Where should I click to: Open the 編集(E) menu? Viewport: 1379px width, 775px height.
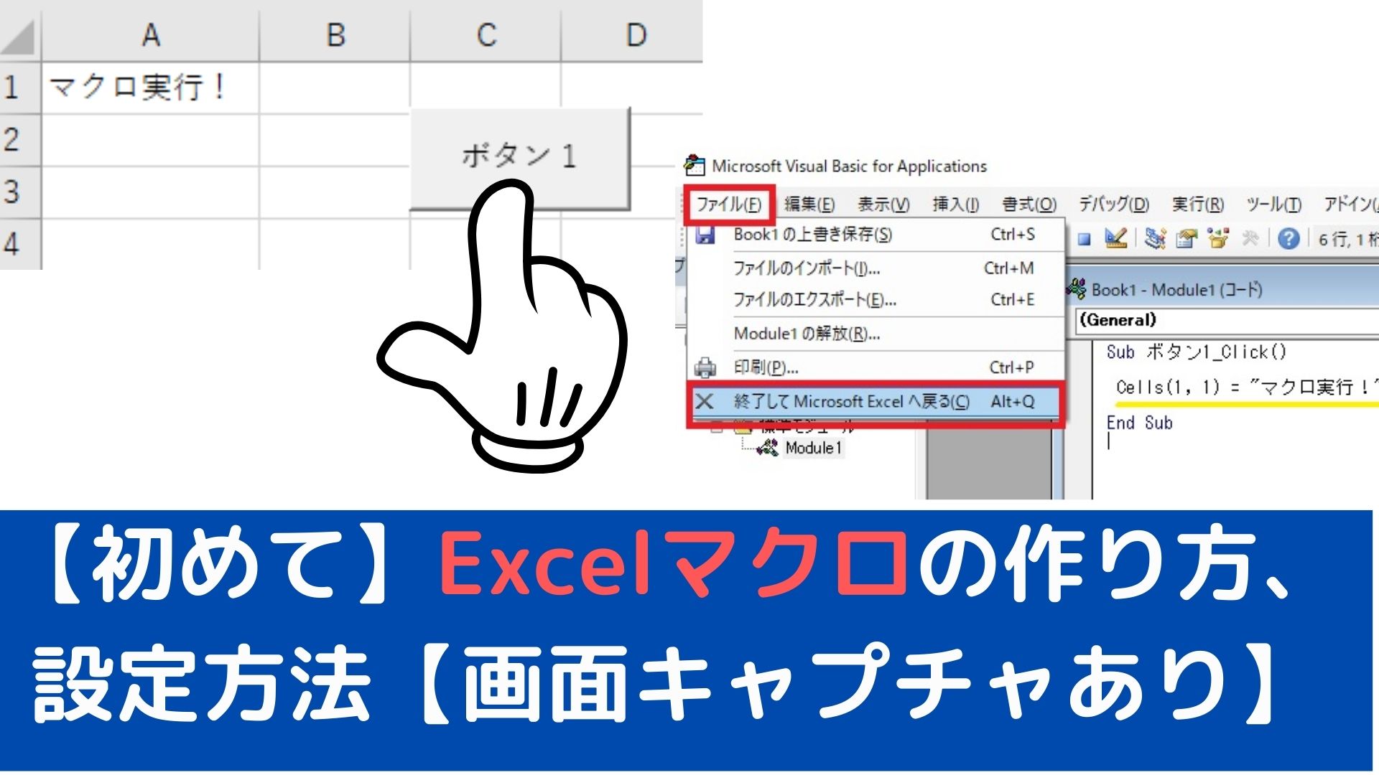click(x=809, y=205)
